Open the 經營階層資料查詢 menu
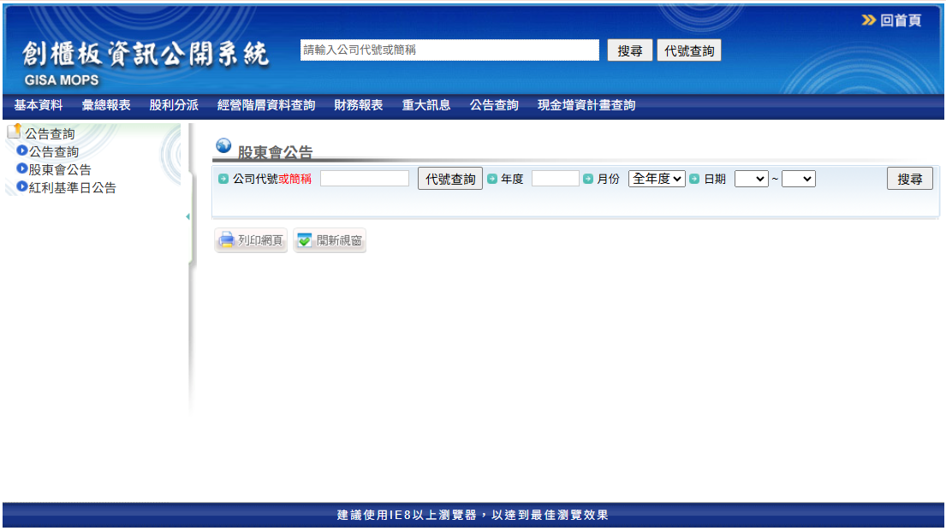 click(x=266, y=105)
